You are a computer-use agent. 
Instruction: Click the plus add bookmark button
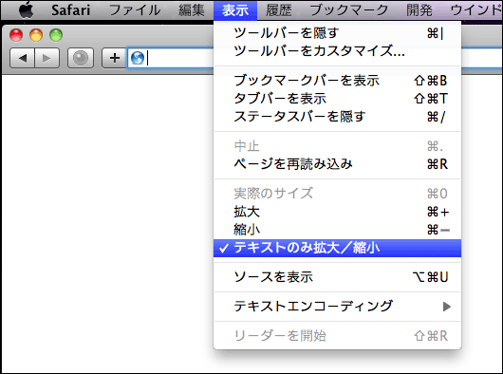click(115, 58)
